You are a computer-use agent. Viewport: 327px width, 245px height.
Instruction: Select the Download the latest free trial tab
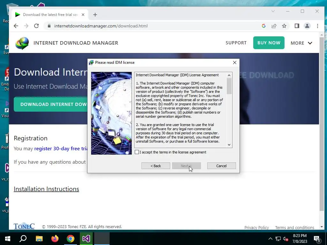pyautogui.click(x=50, y=15)
